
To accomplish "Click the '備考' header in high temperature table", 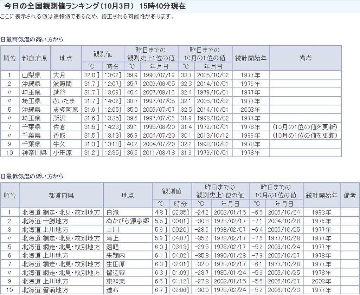I will click(306, 58).
